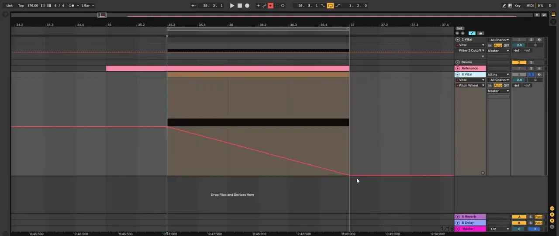The height and width of the screenshot is (236, 559).
Task: Open the 1 Vital device chooser dropdown
Action: coord(471,45)
